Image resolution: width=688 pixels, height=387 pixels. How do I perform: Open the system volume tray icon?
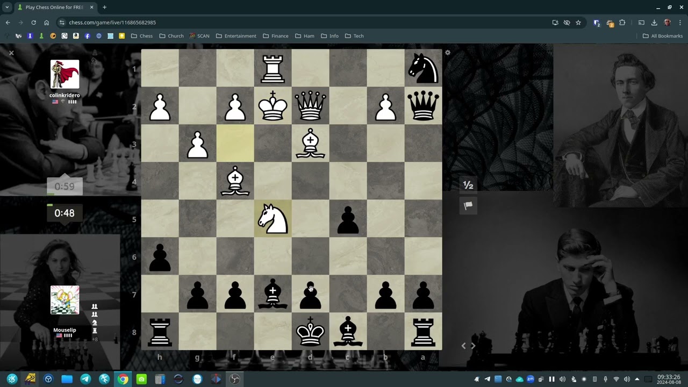tap(627, 379)
